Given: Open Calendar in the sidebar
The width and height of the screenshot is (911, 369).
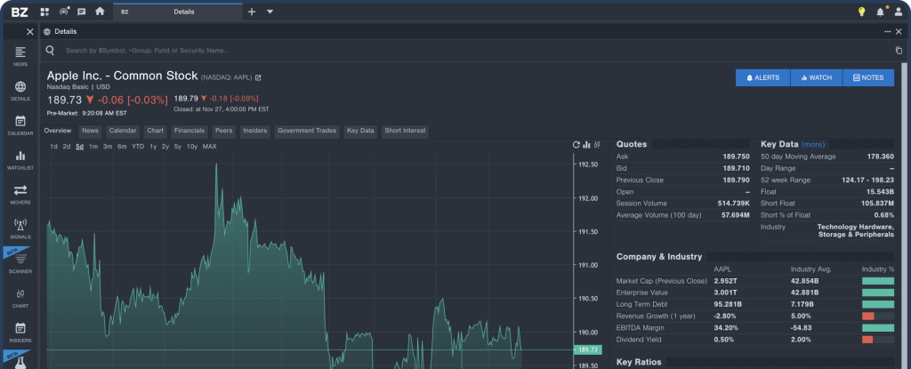Looking at the screenshot, I should coord(20,125).
